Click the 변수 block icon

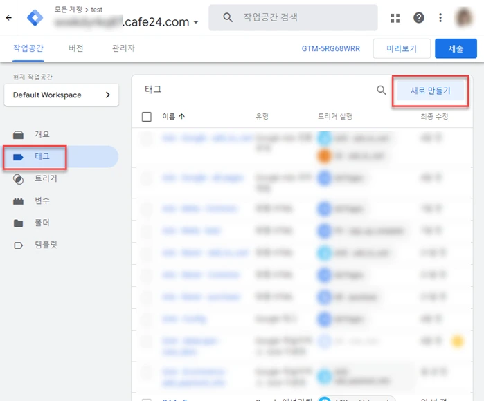click(x=18, y=201)
